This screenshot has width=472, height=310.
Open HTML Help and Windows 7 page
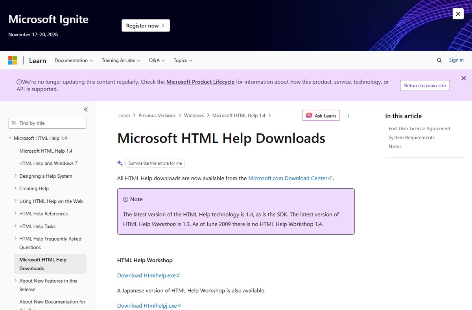(48, 163)
